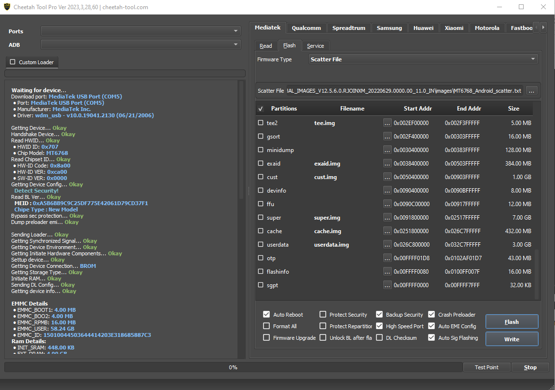Toggle select-all partitions header checkbox
This screenshot has height=390, width=555.
point(261,109)
